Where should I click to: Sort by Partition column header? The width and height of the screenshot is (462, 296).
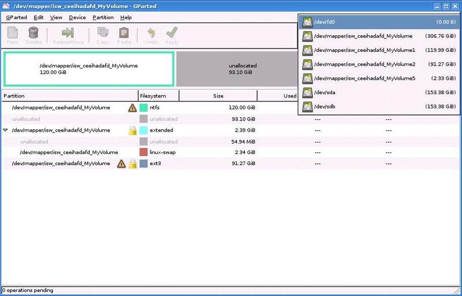[70, 96]
